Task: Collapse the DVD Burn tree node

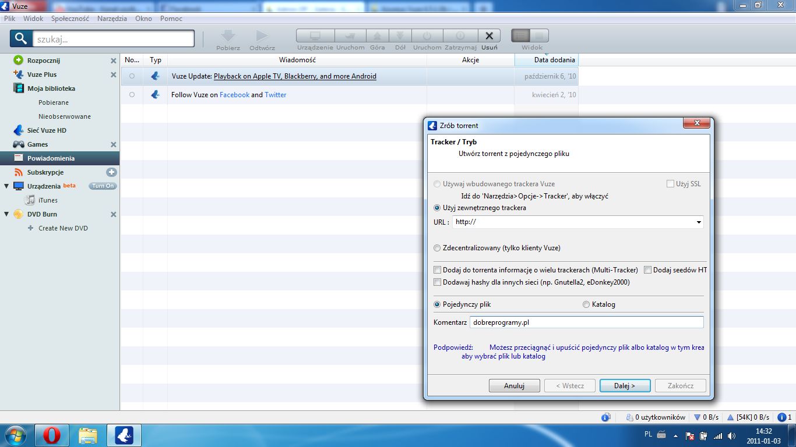Action: [x=6, y=214]
